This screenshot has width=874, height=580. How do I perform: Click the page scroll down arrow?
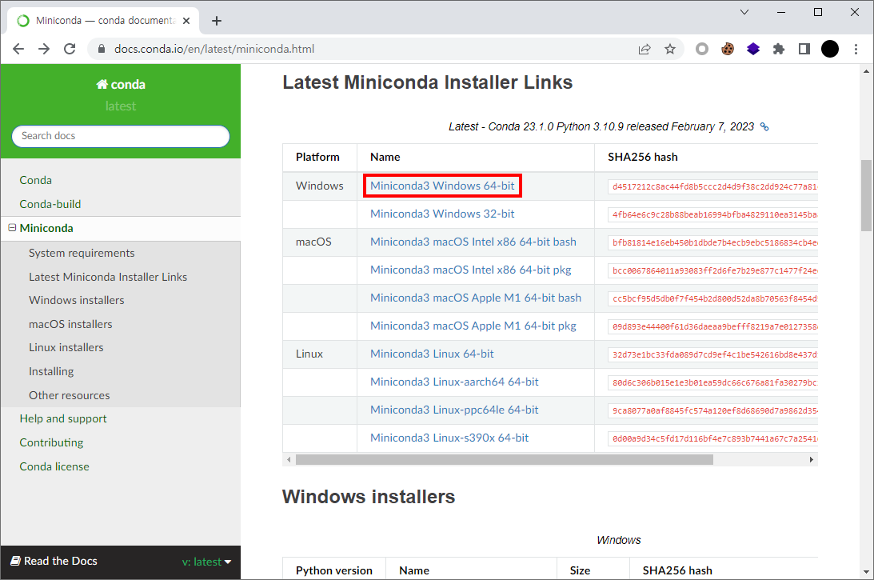click(866, 572)
